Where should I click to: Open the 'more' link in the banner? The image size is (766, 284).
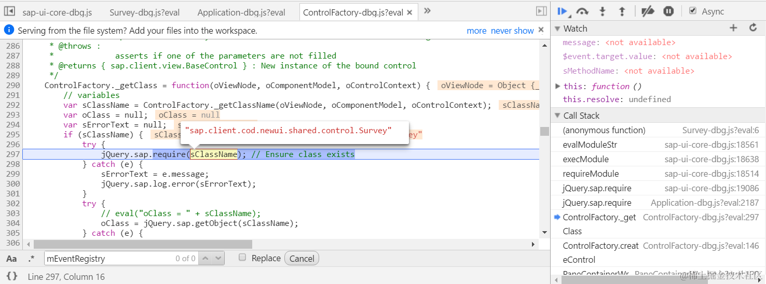[476, 31]
